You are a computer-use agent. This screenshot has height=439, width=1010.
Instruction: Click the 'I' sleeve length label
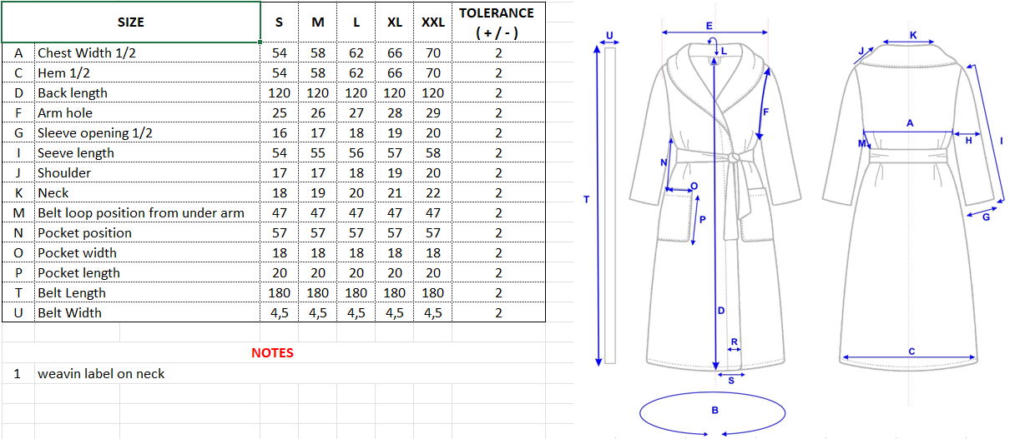[x=1001, y=141]
